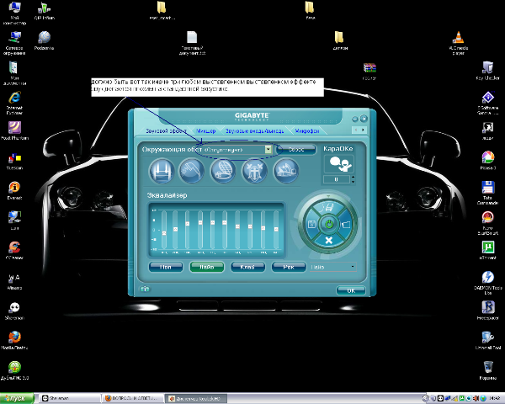
Task: Select the диплом folder on desktop
Action: tap(340, 40)
